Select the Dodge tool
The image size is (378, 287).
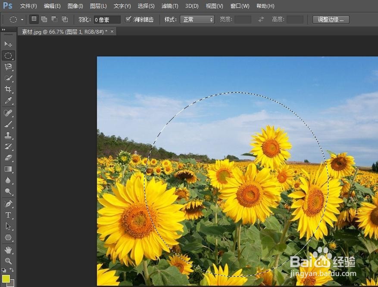(x=8, y=191)
